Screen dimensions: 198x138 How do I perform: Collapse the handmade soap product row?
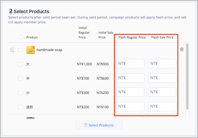tap(12, 50)
